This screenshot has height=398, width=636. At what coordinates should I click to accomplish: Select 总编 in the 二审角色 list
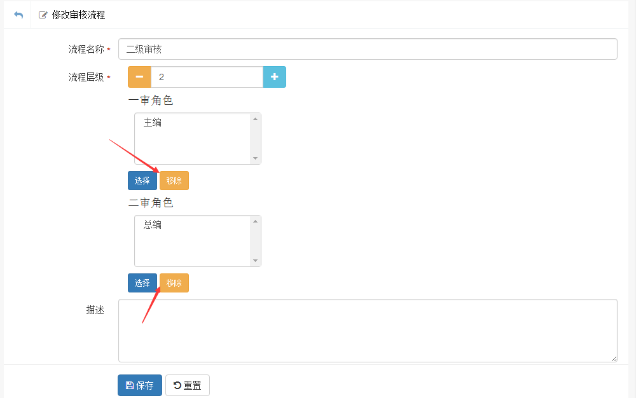click(153, 224)
